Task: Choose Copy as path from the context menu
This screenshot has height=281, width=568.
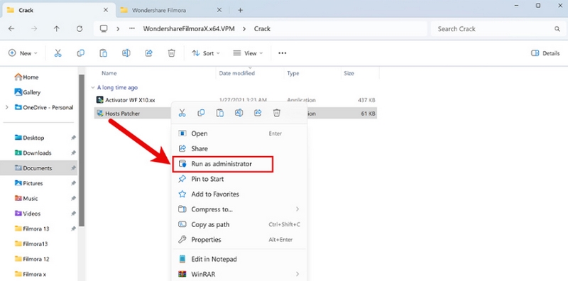Action: [x=239, y=224]
